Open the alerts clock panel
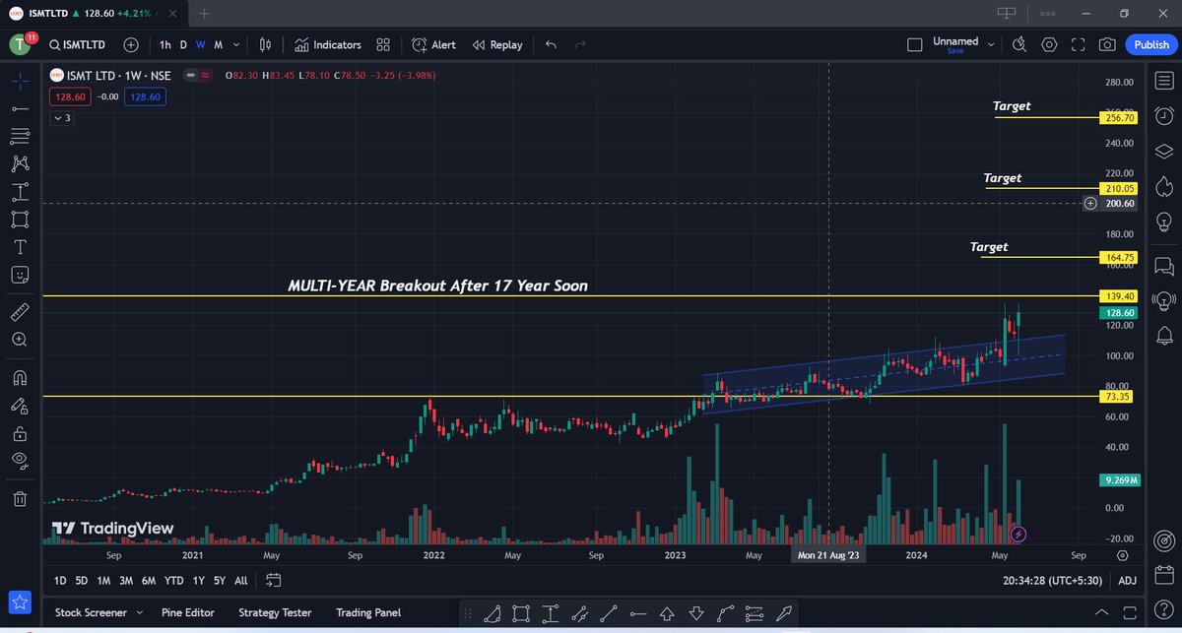 [x=1163, y=115]
